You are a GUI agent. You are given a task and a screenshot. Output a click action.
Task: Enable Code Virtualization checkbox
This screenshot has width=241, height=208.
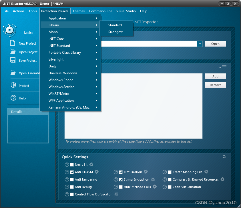click(x=170, y=187)
